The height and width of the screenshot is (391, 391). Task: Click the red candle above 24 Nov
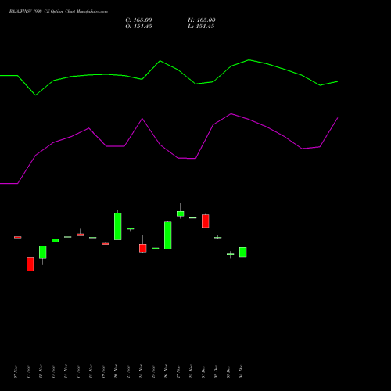pyautogui.click(x=143, y=248)
